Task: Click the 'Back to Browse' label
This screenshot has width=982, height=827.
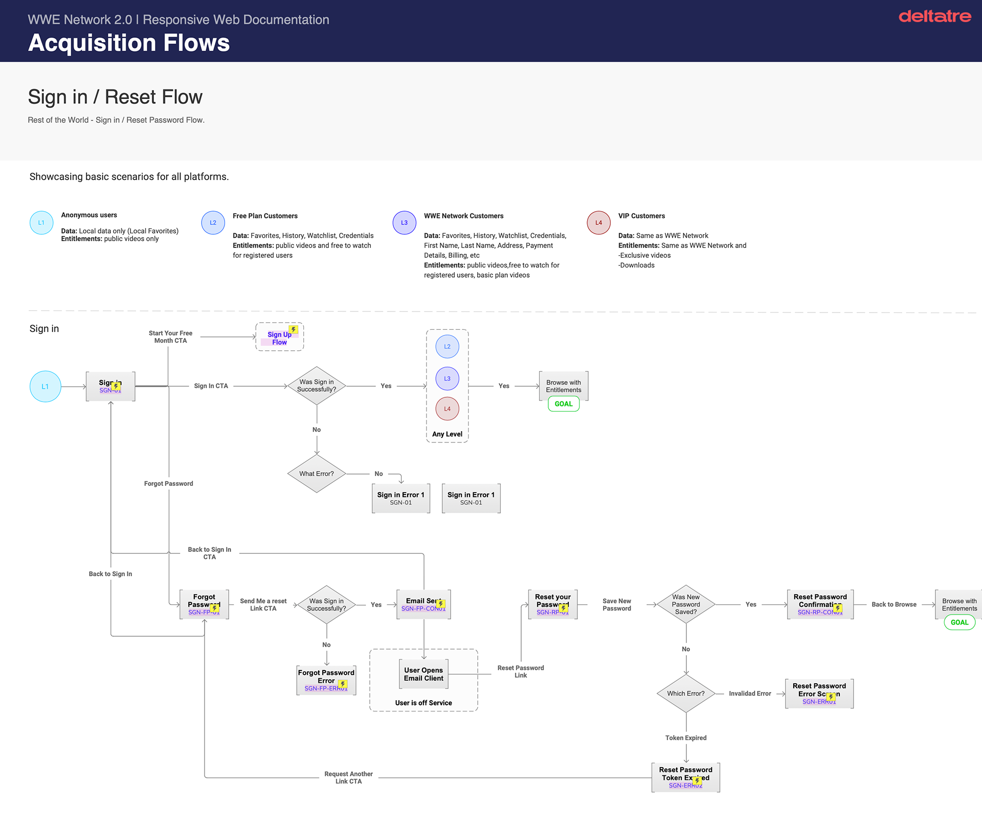Action: (x=894, y=605)
